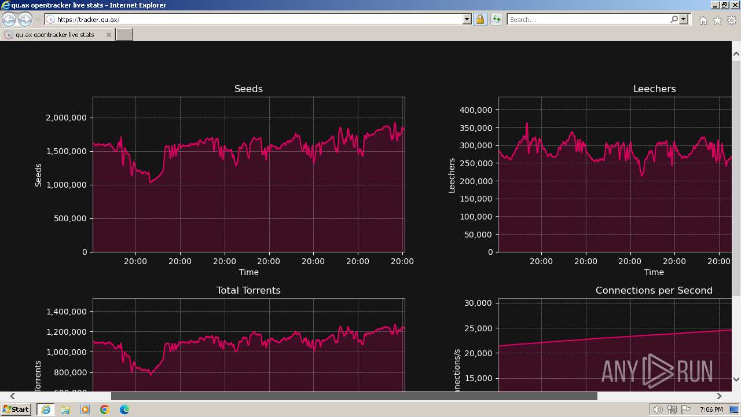Launch Microsoft Edge from the taskbar

point(124,409)
